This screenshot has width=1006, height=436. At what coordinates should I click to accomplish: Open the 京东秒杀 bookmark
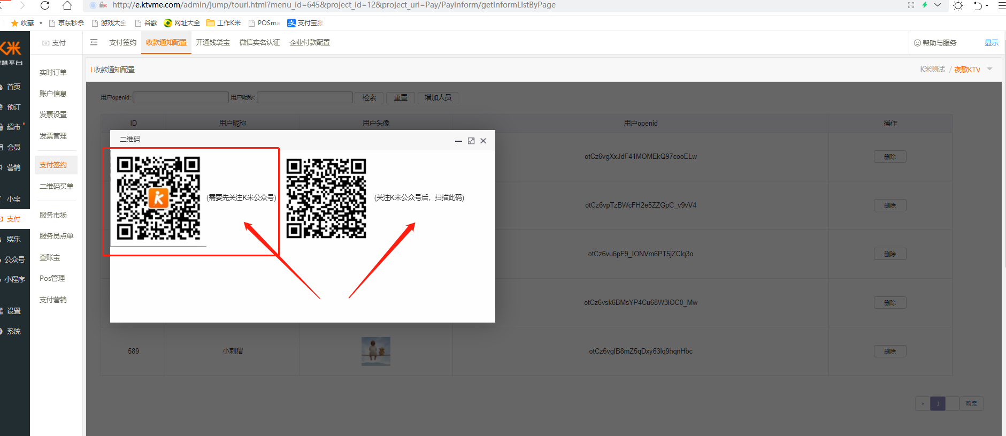[x=66, y=23]
